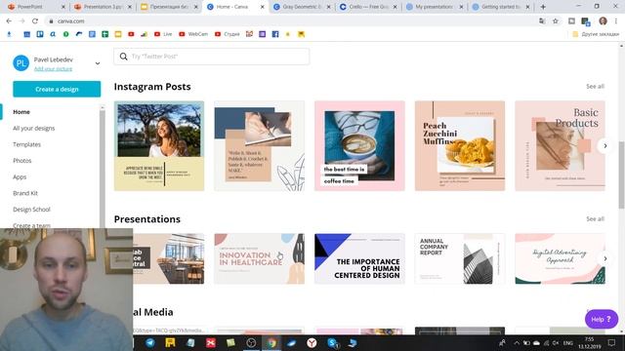Viewport: 625px width, 351px height.
Task: Open the Другие закладки bookmarks folder
Action: (596, 34)
